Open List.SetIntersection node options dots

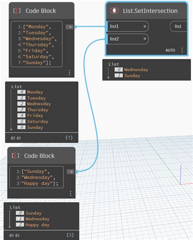click(182, 50)
